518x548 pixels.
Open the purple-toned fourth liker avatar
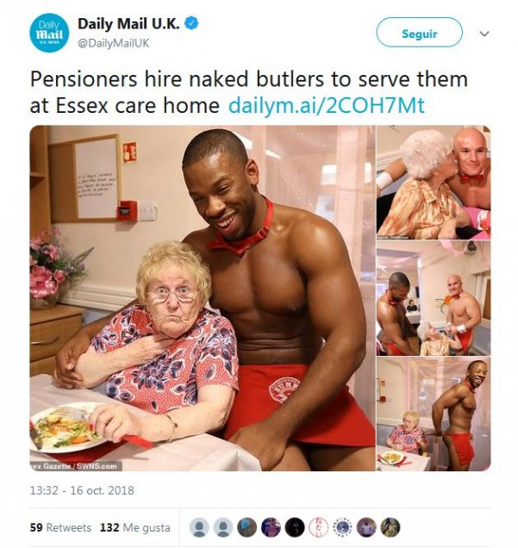click(271, 527)
